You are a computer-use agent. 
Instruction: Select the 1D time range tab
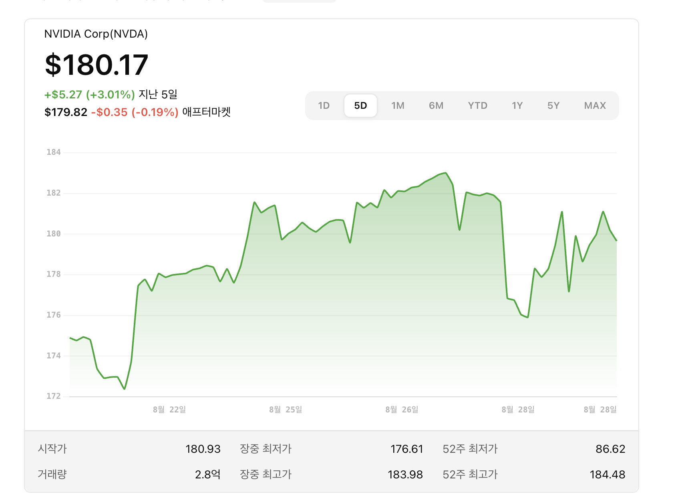[x=324, y=106]
